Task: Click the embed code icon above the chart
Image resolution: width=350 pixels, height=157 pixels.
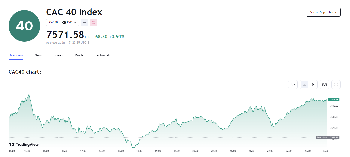Action: pyautogui.click(x=293, y=84)
